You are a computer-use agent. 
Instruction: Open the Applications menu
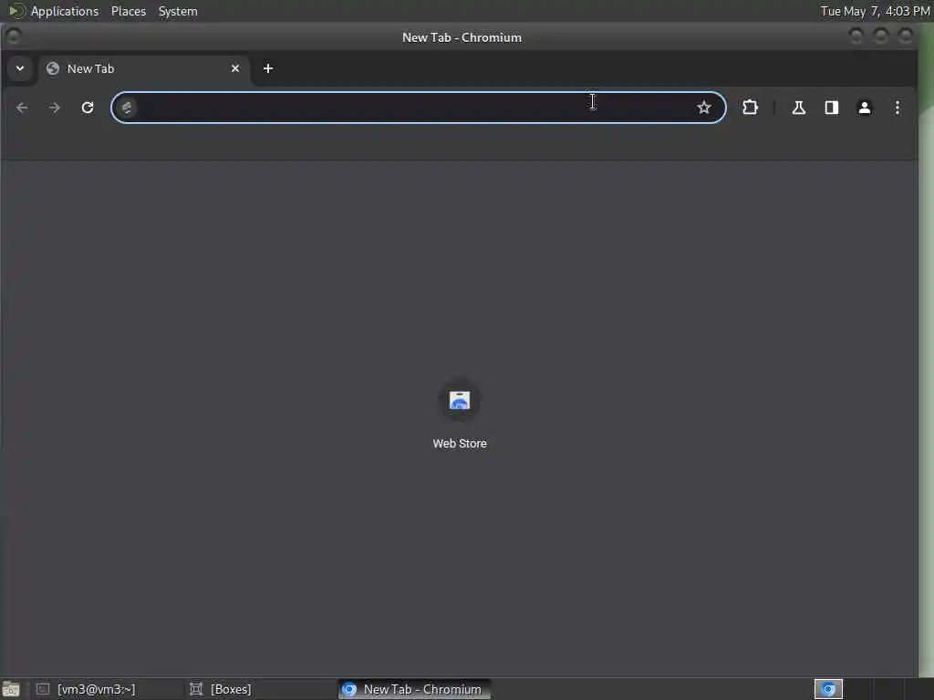(x=65, y=11)
